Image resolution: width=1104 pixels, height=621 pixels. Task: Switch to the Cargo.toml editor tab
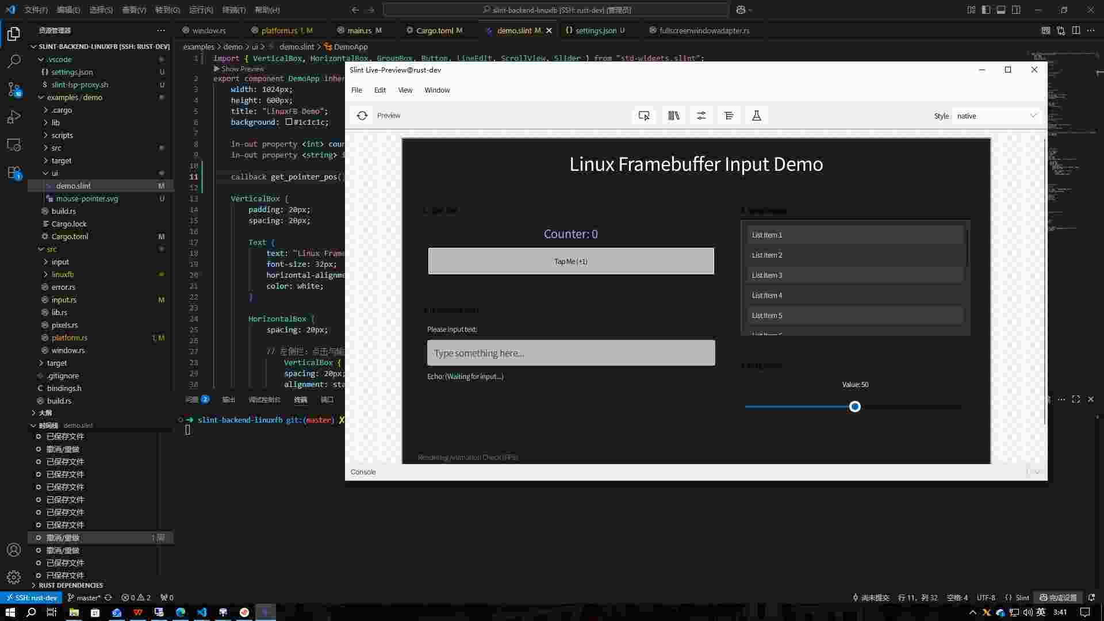434,30
